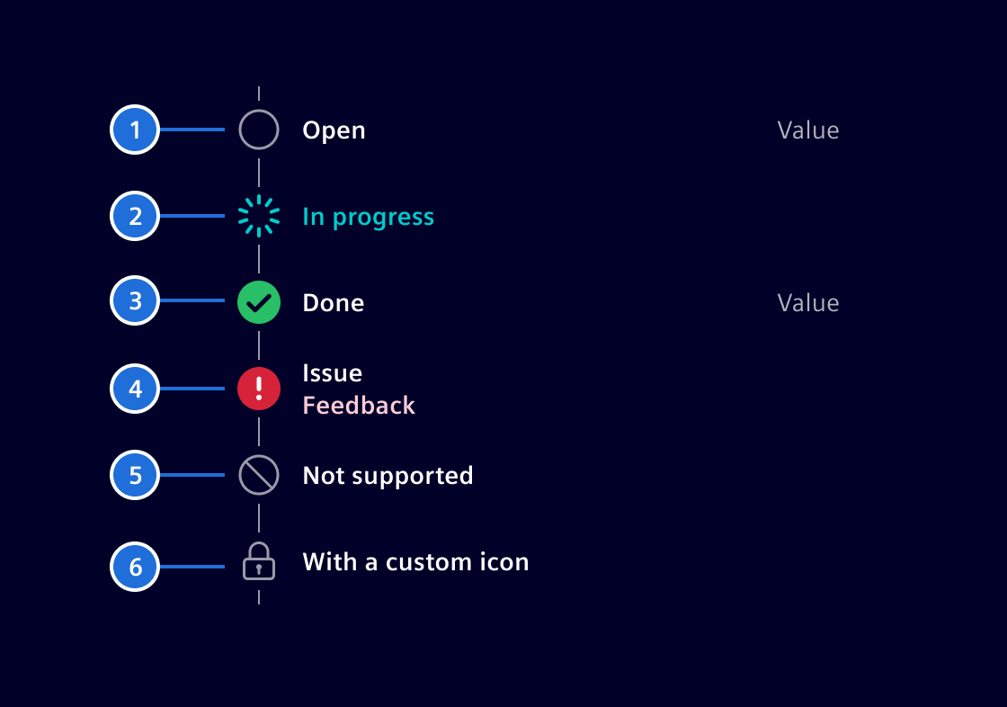
Task: Click the Not supported prohibition icon
Action: pos(259,475)
